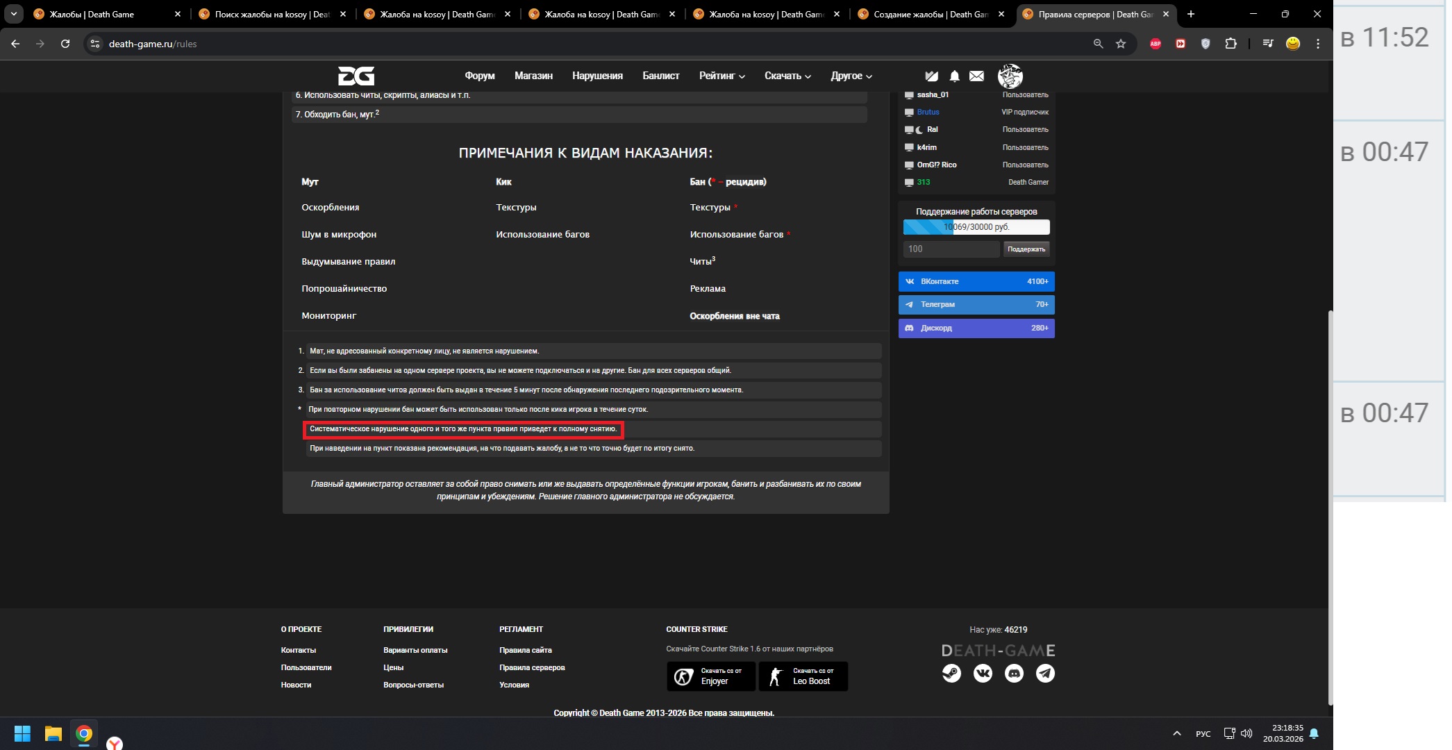Image resolution: width=1452 pixels, height=750 pixels.
Task: Open File Explorer from the taskbar
Action: (x=53, y=733)
